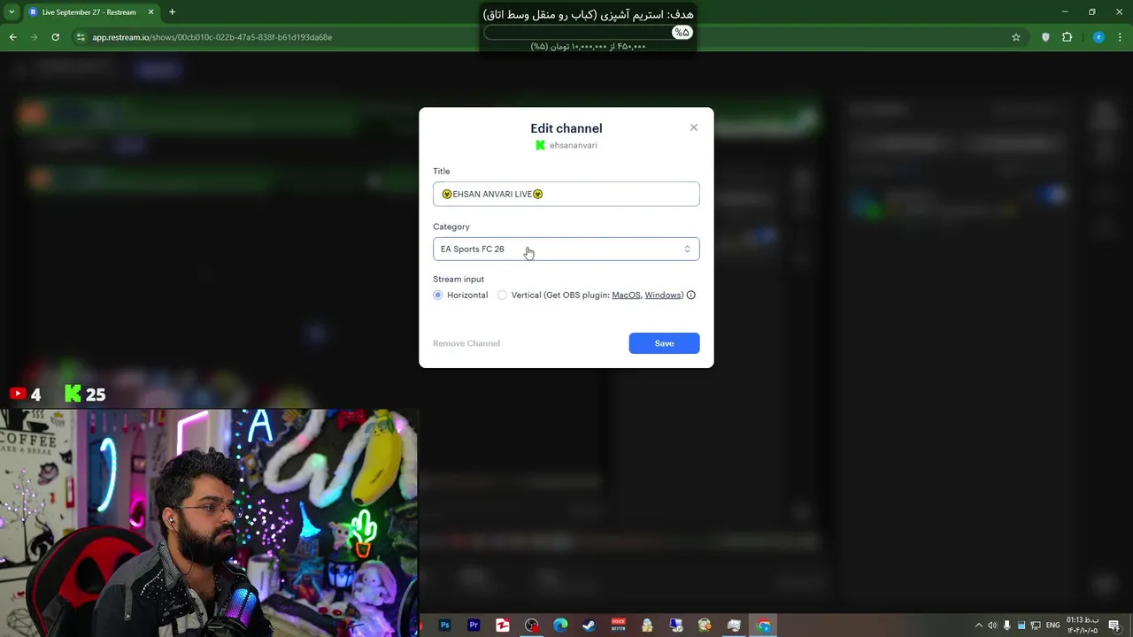Image resolution: width=1133 pixels, height=637 pixels.
Task: Open the Chrome profile avatar
Action: coord(1098,37)
